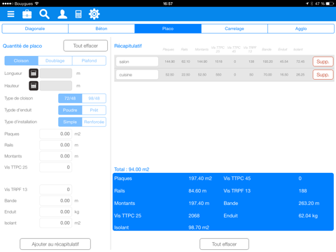Edit the salon room name field
The width and height of the screenshot is (336, 252).
click(137, 62)
